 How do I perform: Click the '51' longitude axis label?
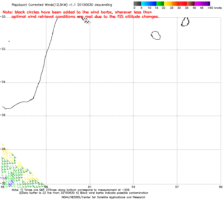[x=89, y=187]
